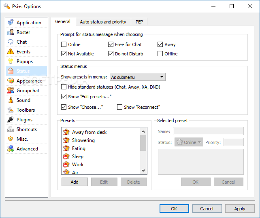Select the Sleep preset in list
Screen dimensions: 260x218
pos(78,157)
